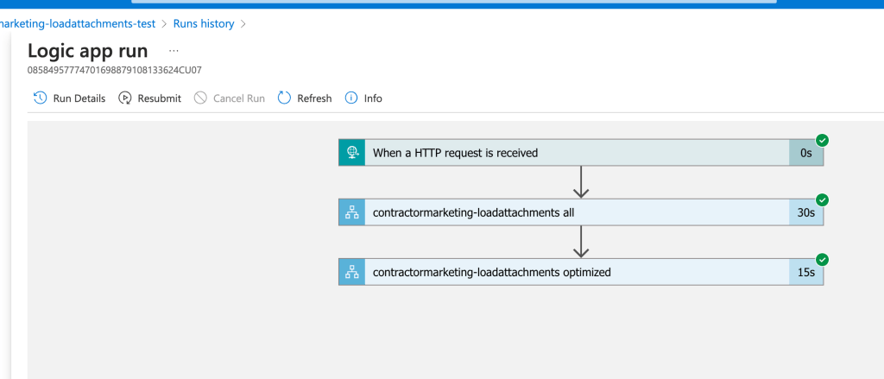Click the loadattachments all workflow icon

[352, 212]
